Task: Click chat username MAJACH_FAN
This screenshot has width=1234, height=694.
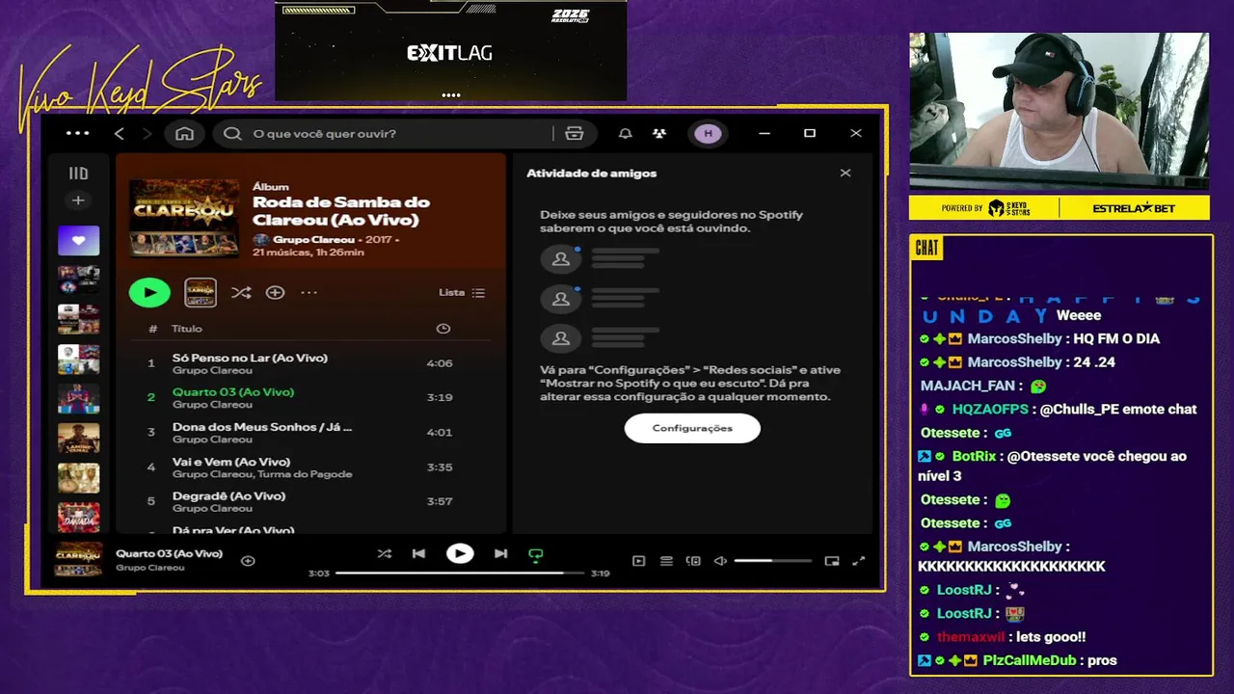Action: tap(968, 387)
